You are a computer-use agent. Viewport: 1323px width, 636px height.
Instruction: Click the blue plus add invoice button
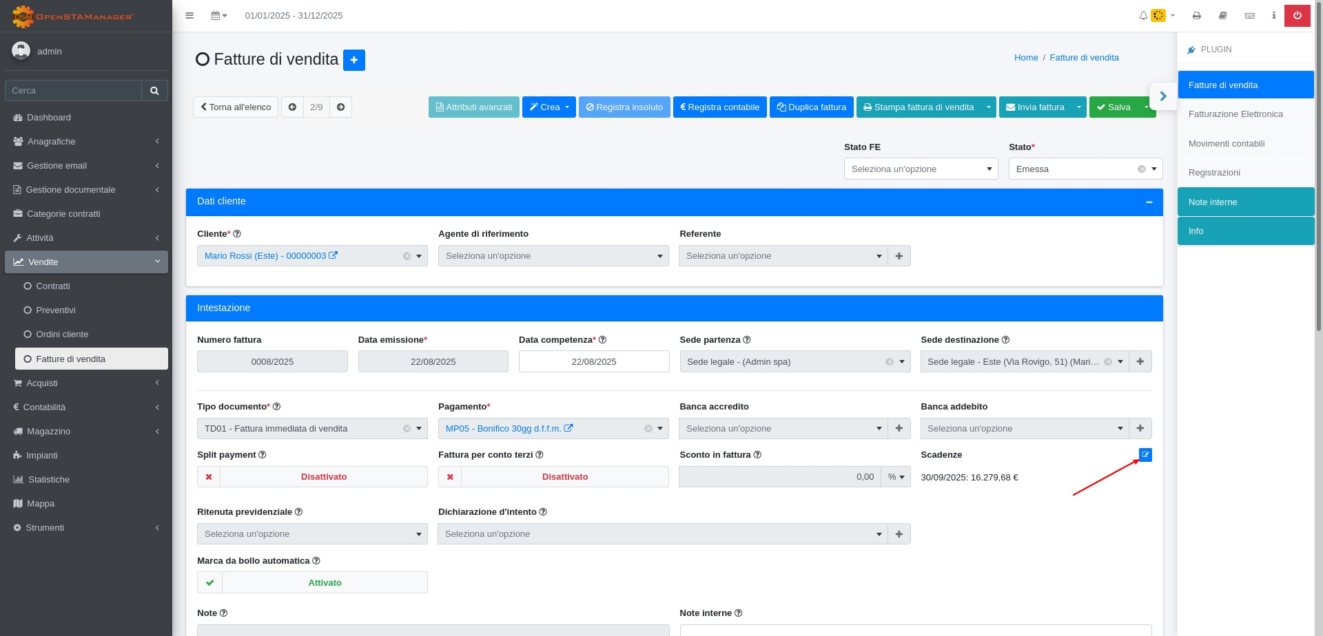pos(354,61)
